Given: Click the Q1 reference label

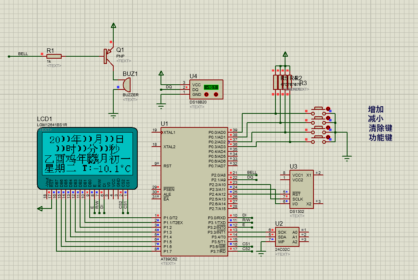Looking at the screenshot, I should pos(120,50).
